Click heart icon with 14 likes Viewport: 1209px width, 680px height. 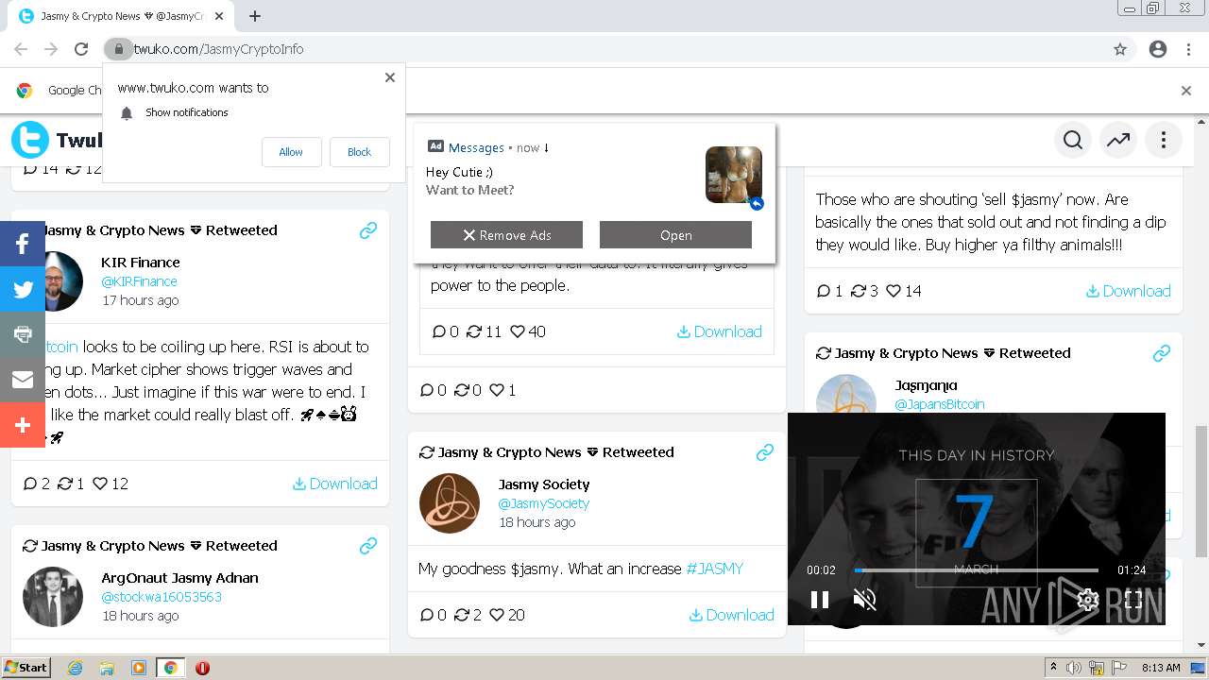894,291
